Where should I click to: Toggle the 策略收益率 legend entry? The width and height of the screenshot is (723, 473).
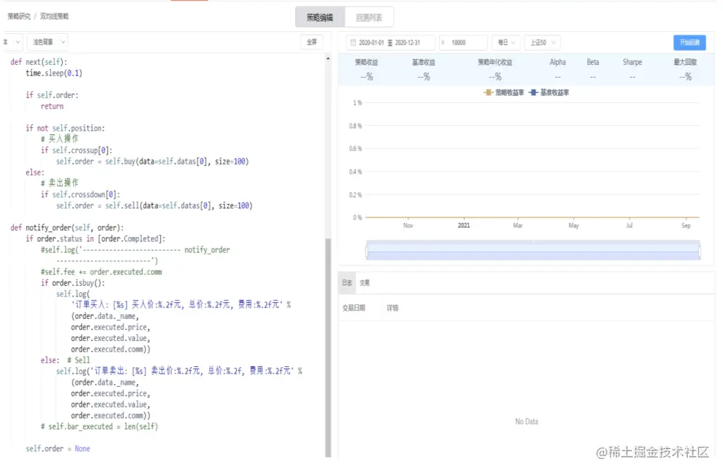coord(503,92)
